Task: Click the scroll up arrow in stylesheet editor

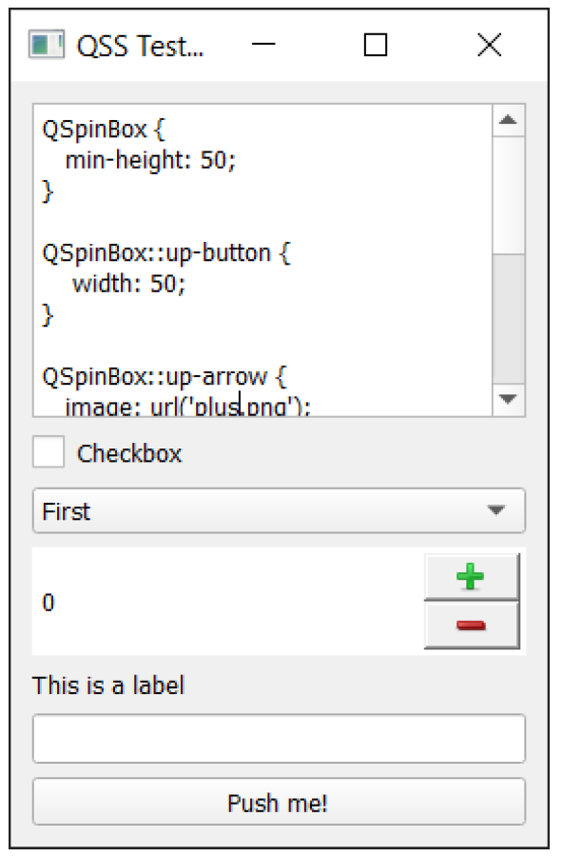Action: point(509,120)
